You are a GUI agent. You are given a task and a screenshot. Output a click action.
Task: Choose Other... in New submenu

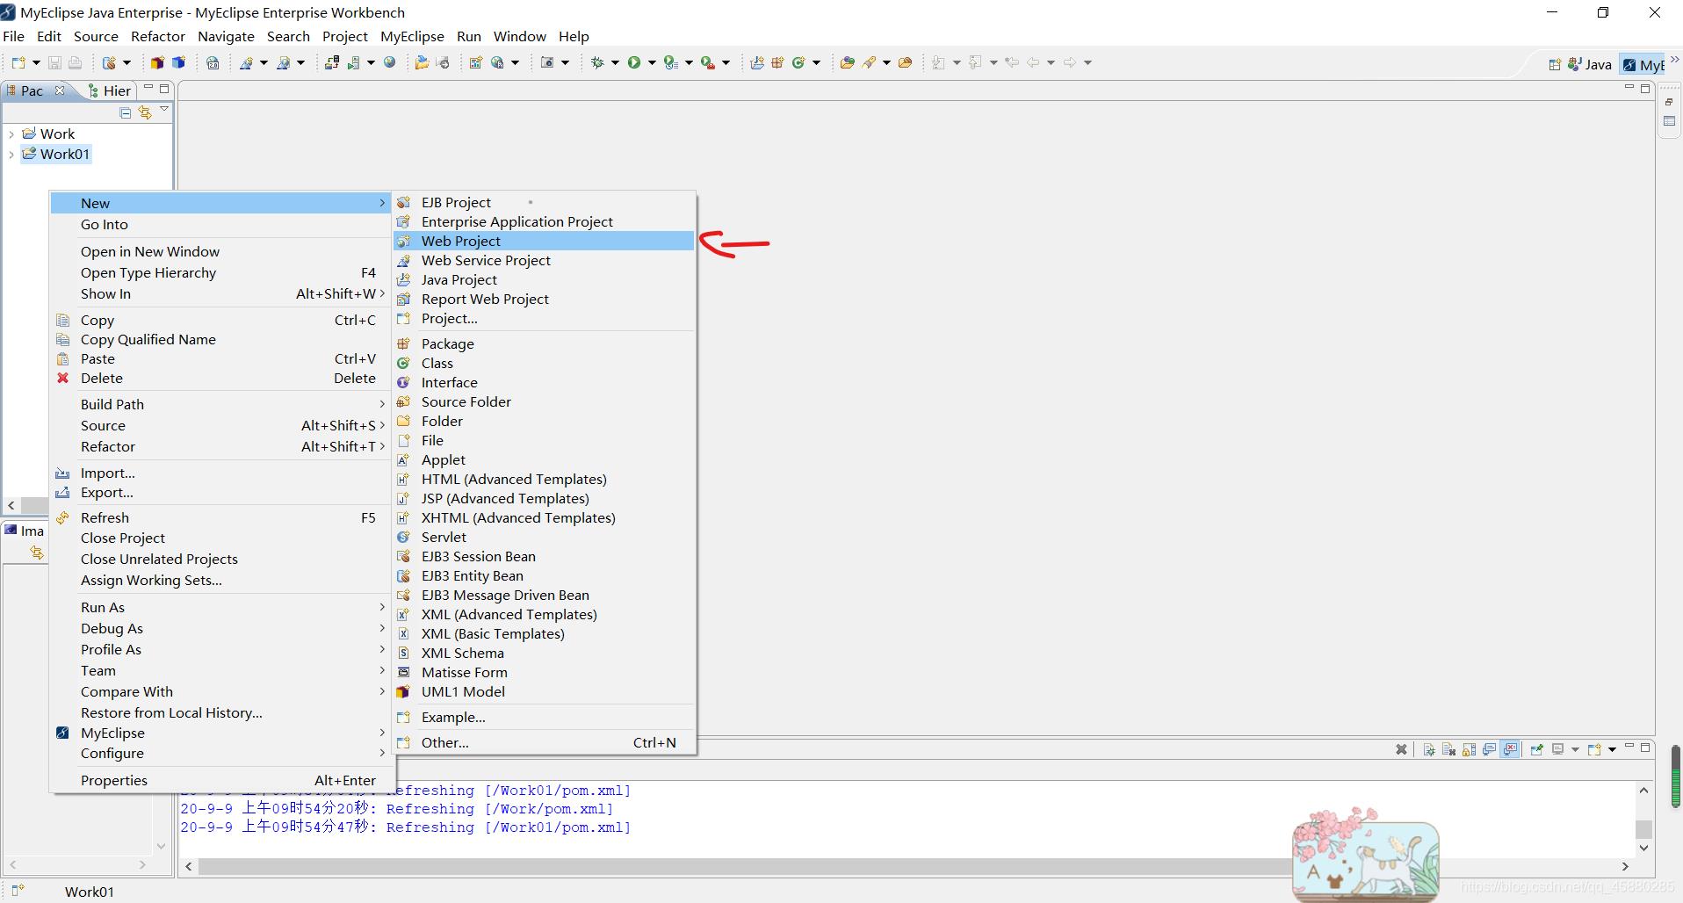(544, 742)
